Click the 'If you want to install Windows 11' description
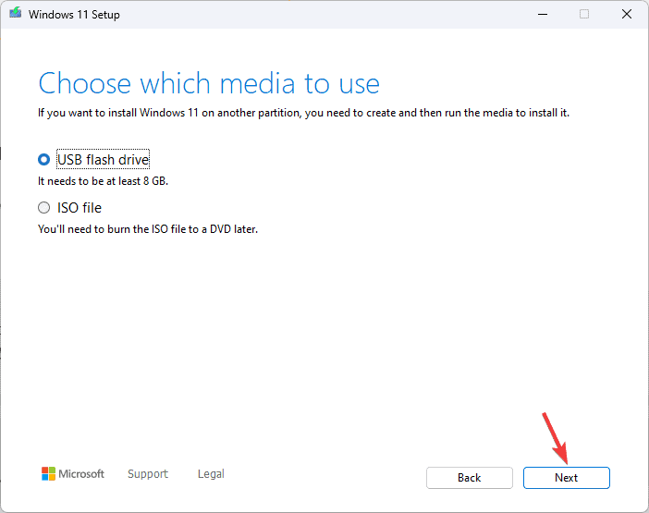 coord(303,113)
